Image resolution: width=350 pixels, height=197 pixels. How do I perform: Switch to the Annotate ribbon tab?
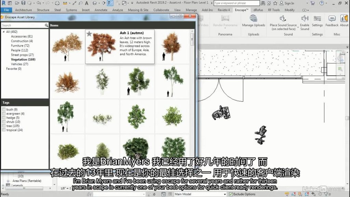101,10
